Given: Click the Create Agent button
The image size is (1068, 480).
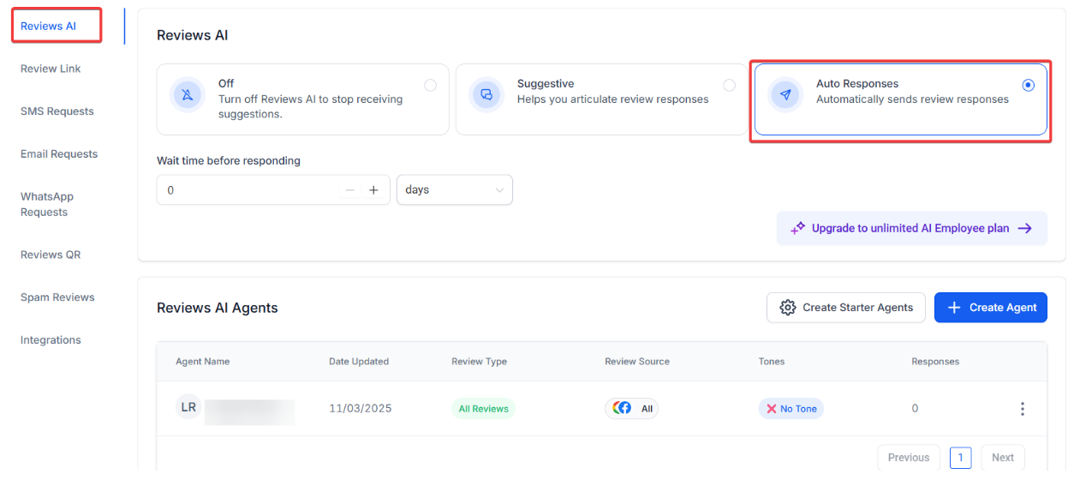Looking at the screenshot, I should [990, 308].
